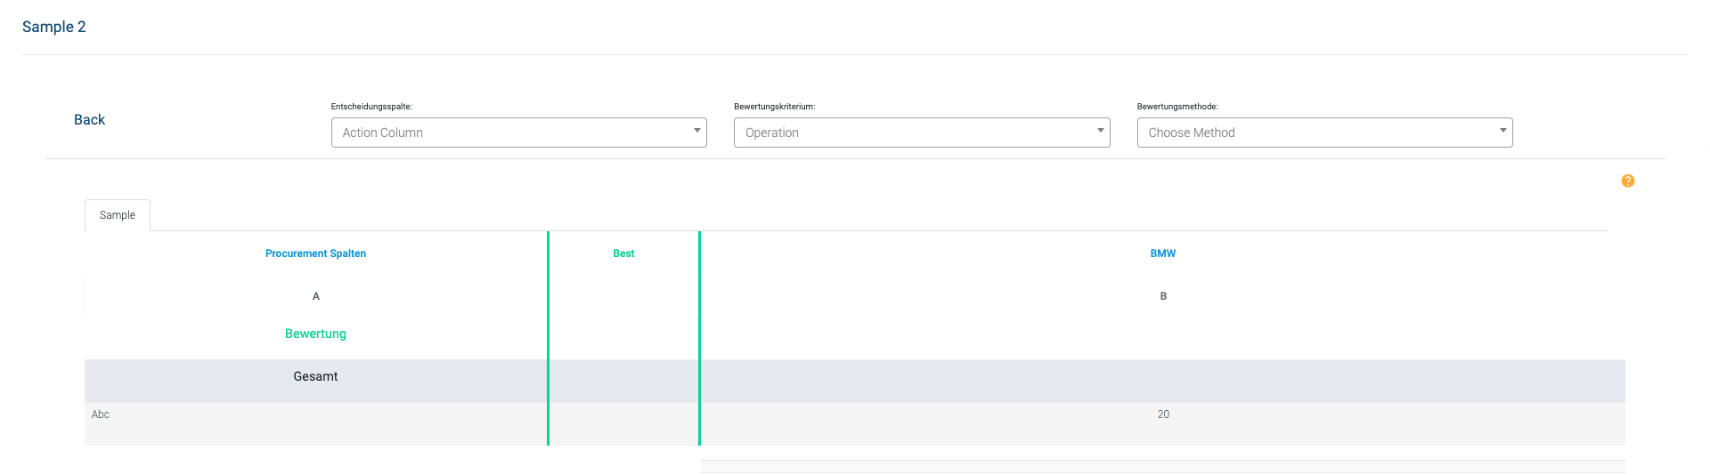Click the cell with value 20
The width and height of the screenshot is (1710, 475).
(x=1163, y=415)
